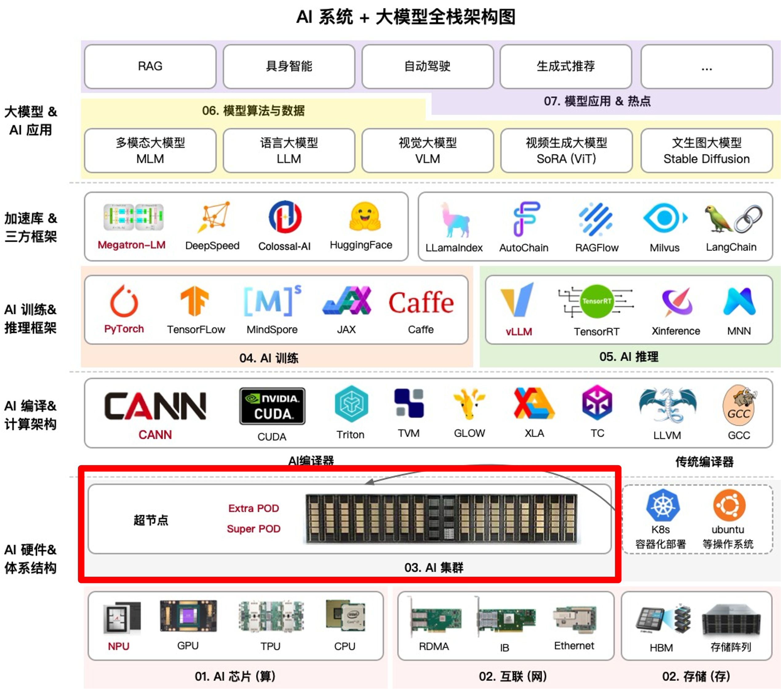781x689 pixels.
Task: Click the vLLM logo
Action: point(518,300)
